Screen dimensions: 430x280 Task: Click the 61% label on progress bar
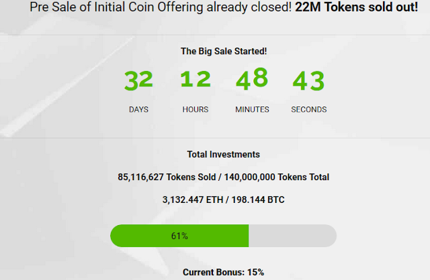coord(179,236)
